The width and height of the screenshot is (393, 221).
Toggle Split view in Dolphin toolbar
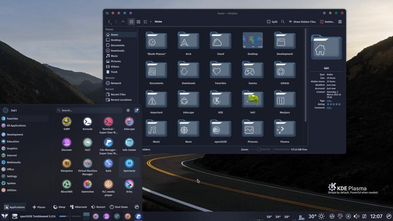(x=272, y=22)
